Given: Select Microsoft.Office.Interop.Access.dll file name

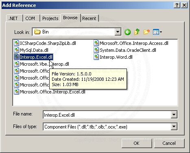Looking at the screenshot, I should pyautogui.click(x=134, y=43).
